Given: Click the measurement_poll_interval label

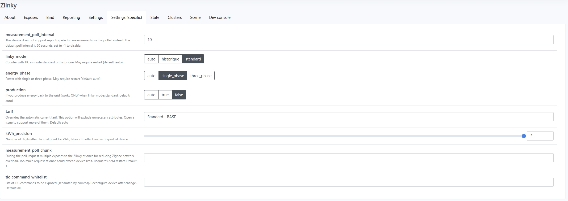Looking at the screenshot, I should 30,35.
